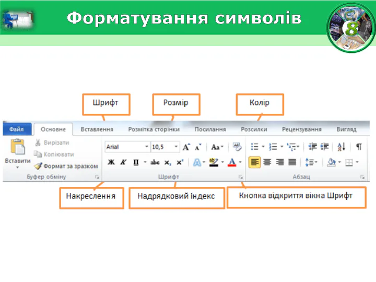Open the Шрифт group dialog launcher
The height and width of the screenshot is (282, 376).
pyautogui.click(x=241, y=178)
